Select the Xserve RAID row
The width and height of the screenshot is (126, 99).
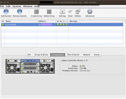click(x=62, y=25)
